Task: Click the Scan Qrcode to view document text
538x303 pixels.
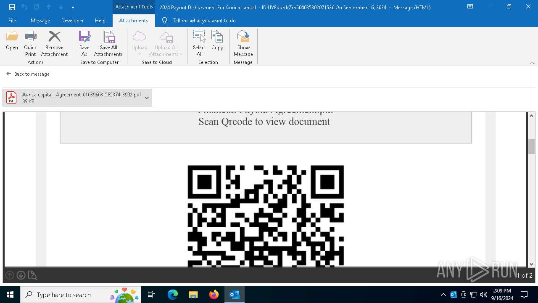Action: 264,122
